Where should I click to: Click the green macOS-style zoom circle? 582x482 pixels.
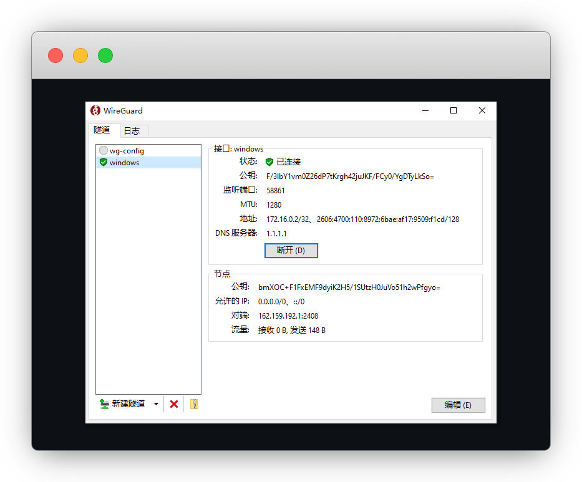click(x=105, y=55)
